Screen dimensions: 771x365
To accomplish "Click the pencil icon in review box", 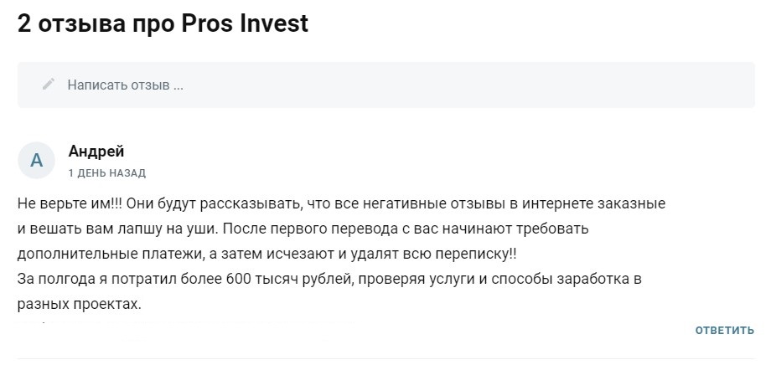I will (x=49, y=85).
